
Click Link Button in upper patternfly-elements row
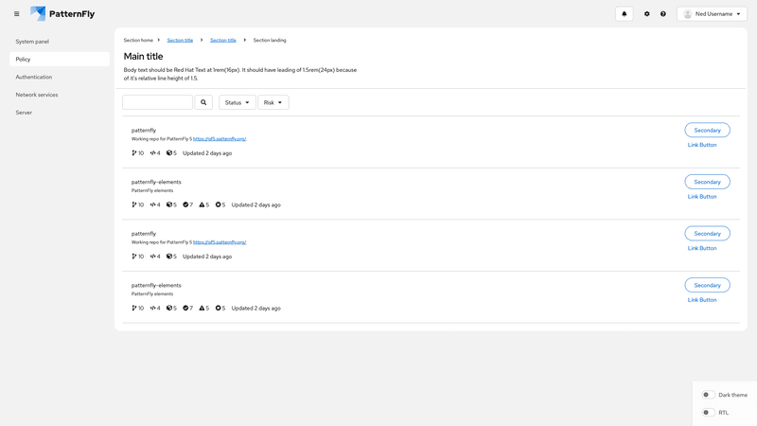(x=702, y=197)
